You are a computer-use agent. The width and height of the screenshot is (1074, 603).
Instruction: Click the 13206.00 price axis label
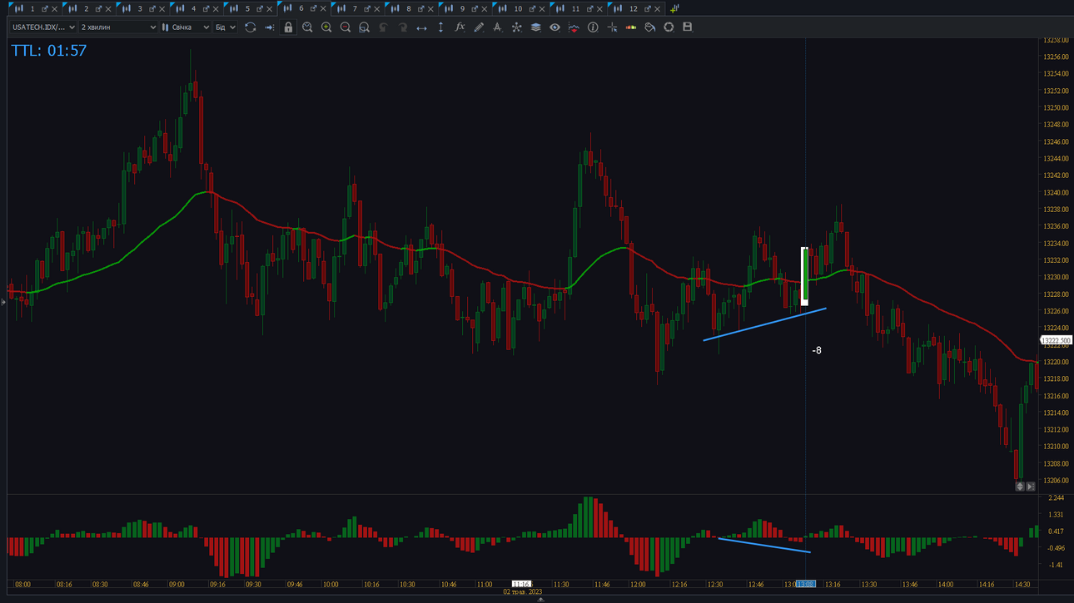(1056, 481)
